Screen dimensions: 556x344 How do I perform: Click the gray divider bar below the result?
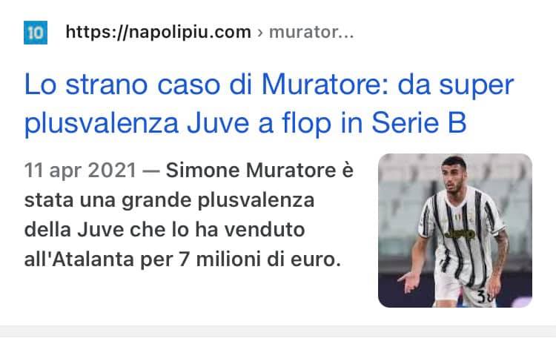pos(278,331)
